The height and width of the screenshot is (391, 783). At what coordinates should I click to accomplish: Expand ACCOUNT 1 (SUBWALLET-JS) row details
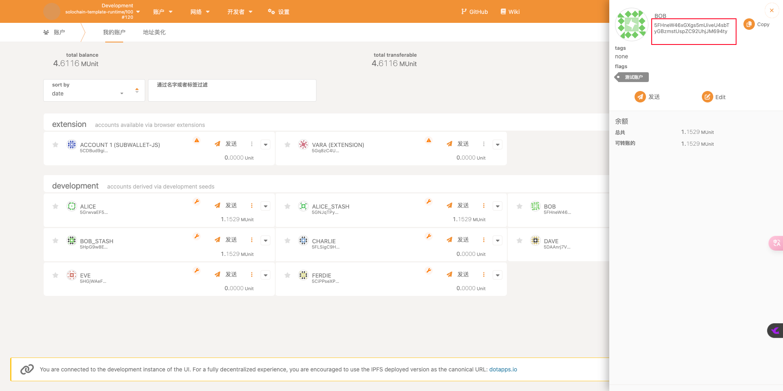265,144
